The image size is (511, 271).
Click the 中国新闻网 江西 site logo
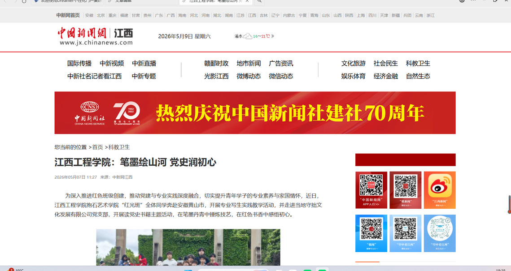click(x=96, y=36)
